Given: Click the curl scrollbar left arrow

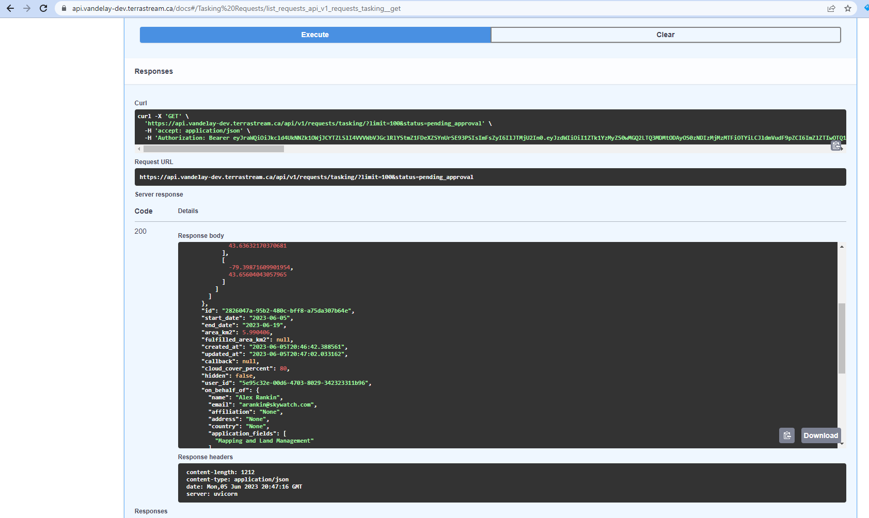Looking at the screenshot, I should pos(139,149).
